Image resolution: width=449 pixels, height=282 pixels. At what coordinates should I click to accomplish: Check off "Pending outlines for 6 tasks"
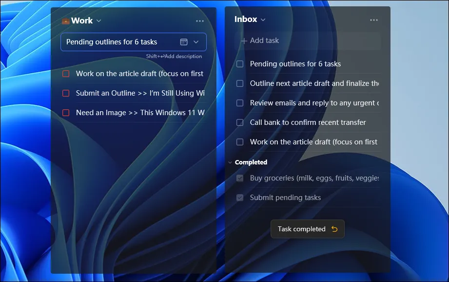point(239,64)
